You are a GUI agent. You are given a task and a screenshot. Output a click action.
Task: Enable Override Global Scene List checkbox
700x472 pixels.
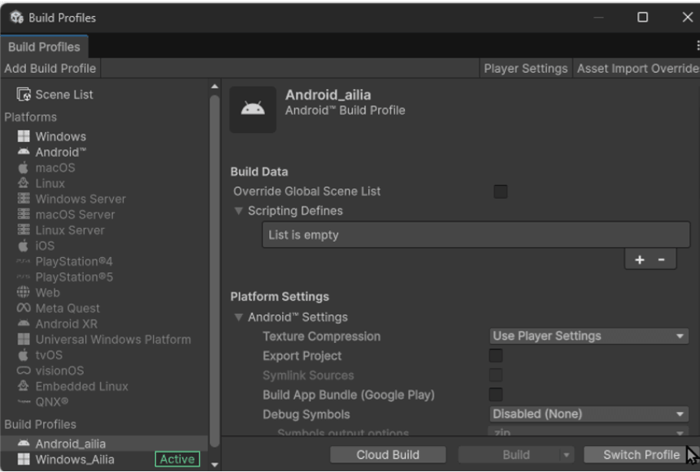point(500,191)
